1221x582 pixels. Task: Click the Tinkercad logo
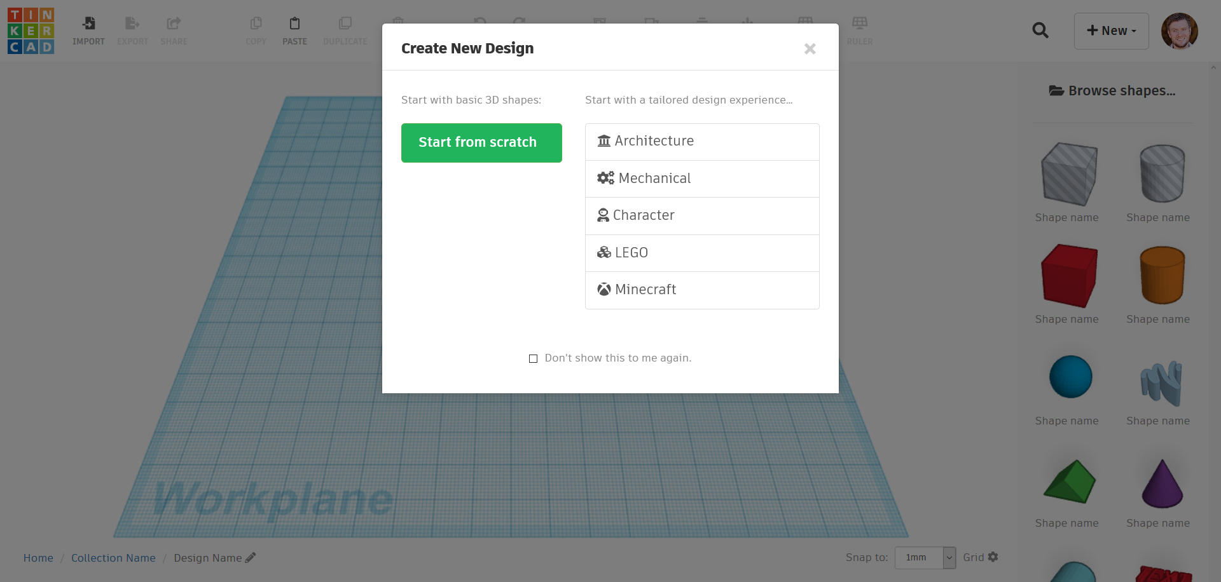coord(31,30)
